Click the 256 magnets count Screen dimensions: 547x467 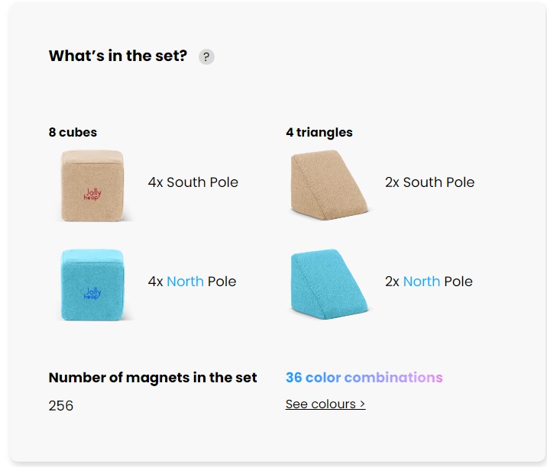point(61,405)
